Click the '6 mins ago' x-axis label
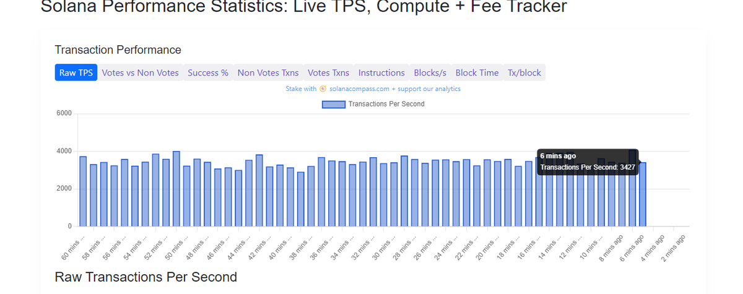The width and height of the screenshot is (743, 294). [632, 248]
